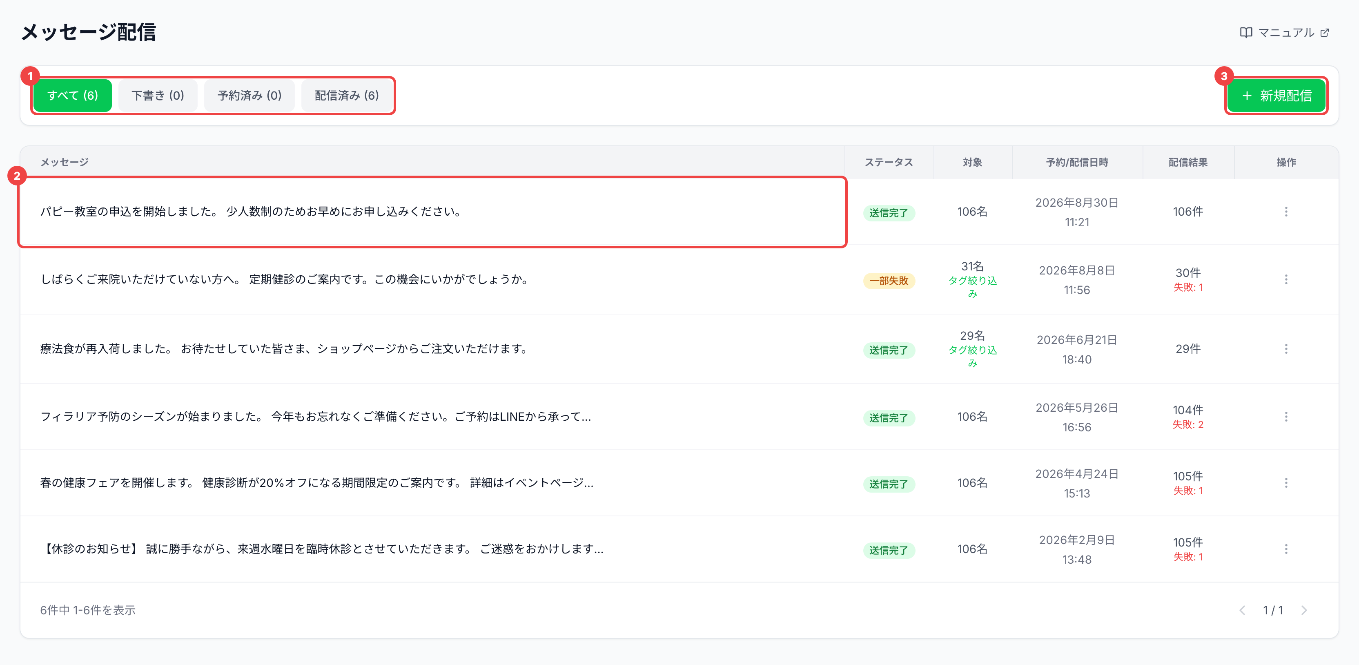Click the 104件 delivery result
Viewport: 1359px width, 665px height.
pos(1187,410)
